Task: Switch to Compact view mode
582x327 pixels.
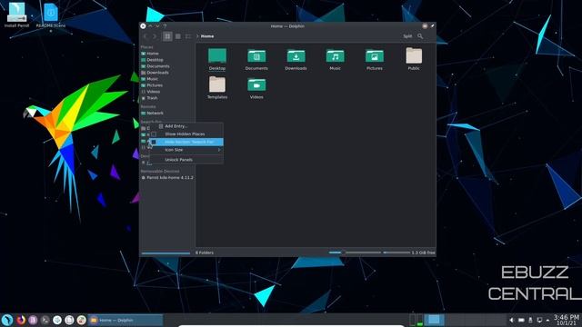Action: click(x=178, y=36)
